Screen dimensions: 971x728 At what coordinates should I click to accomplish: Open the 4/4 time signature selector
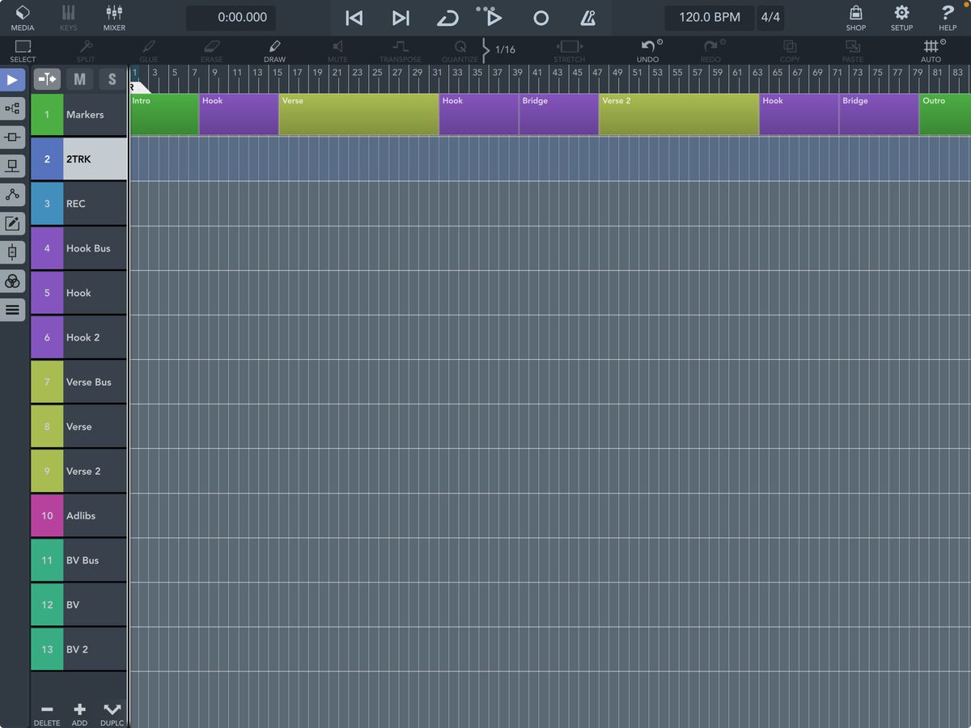(770, 17)
